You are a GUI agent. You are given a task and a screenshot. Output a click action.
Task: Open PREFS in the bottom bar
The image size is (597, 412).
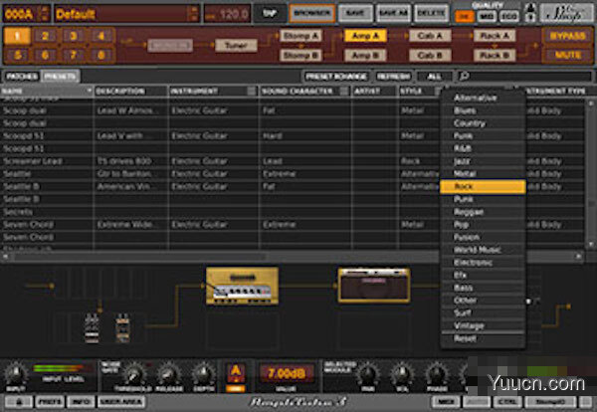(50, 402)
